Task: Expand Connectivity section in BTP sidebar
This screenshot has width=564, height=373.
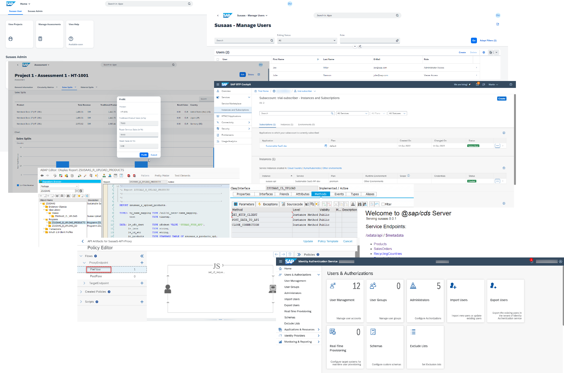Action: coord(249,122)
